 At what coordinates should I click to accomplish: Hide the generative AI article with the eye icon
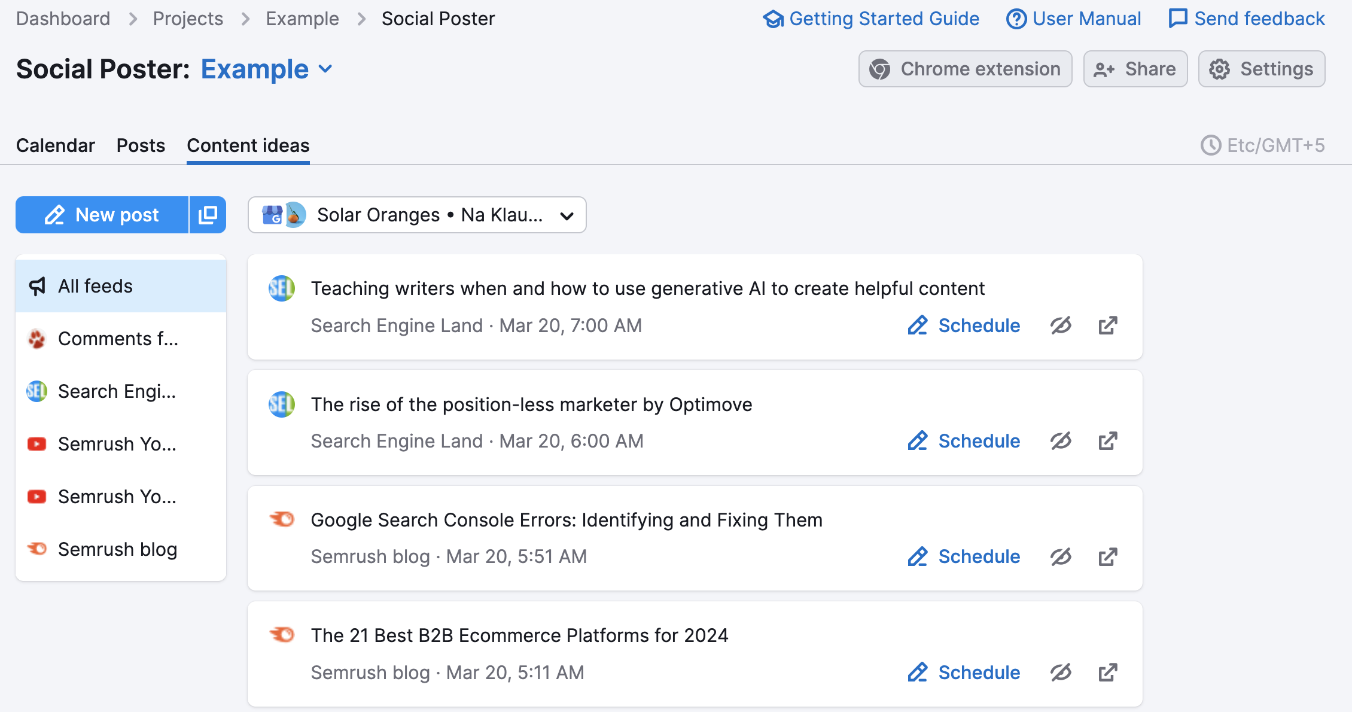1060,325
